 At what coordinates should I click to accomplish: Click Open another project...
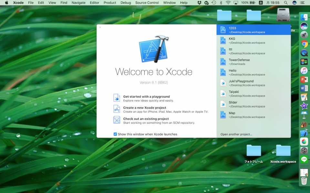(x=236, y=134)
